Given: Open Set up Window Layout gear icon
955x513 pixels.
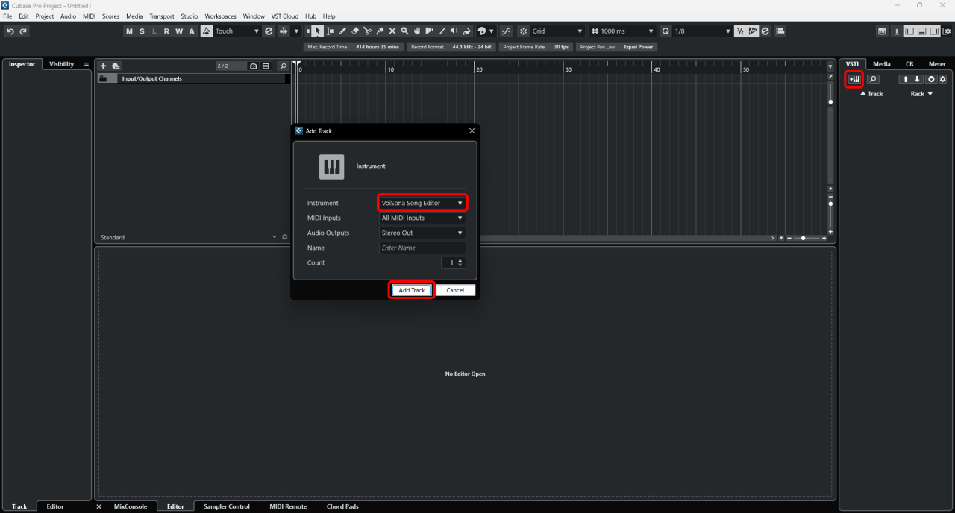Looking at the screenshot, I should tap(948, 31).
